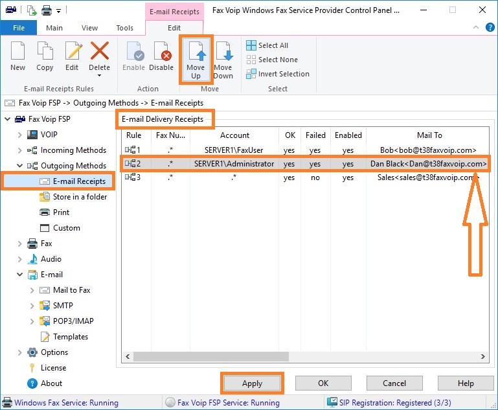
Task: Click the Move Up icon
Action: [x=197, y=51]
